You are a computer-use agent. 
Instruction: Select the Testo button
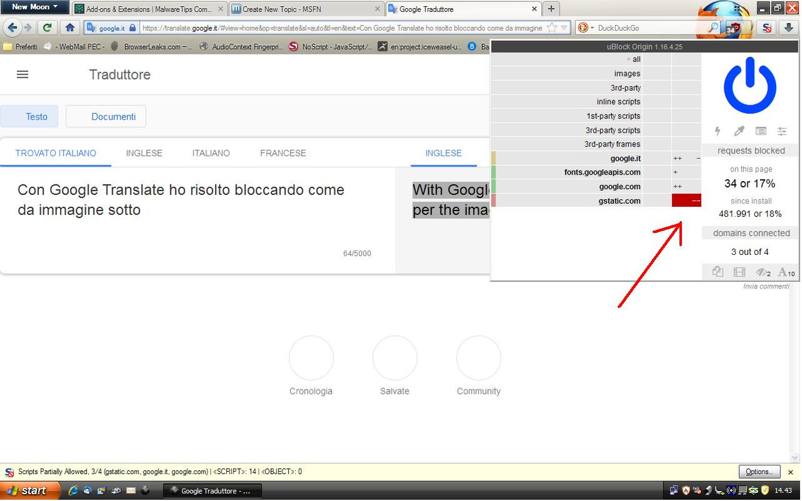click(29, 116)
